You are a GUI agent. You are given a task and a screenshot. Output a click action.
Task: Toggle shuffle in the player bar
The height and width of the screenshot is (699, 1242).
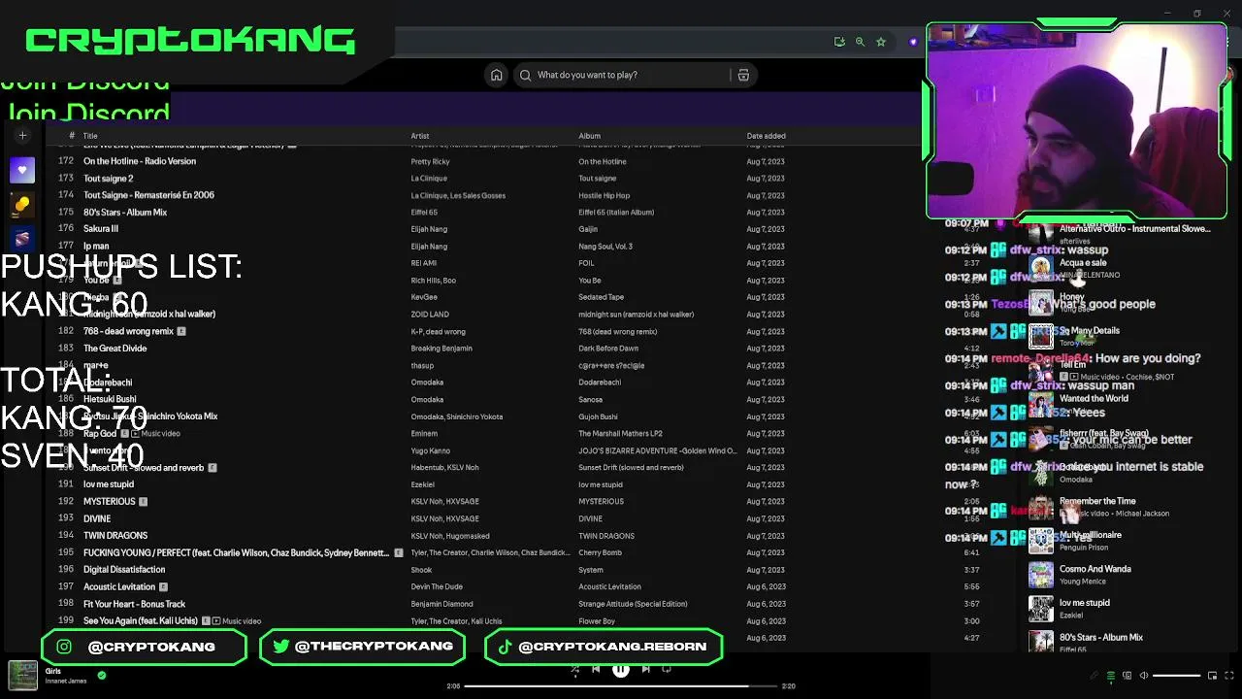[x=574, y=669]
